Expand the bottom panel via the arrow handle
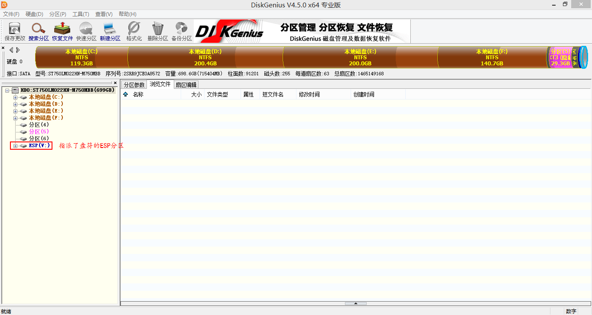 click(356, 303)
